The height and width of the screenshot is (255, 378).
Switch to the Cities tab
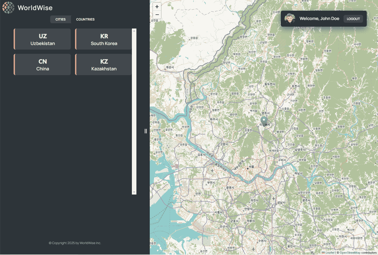pos(60,19)
